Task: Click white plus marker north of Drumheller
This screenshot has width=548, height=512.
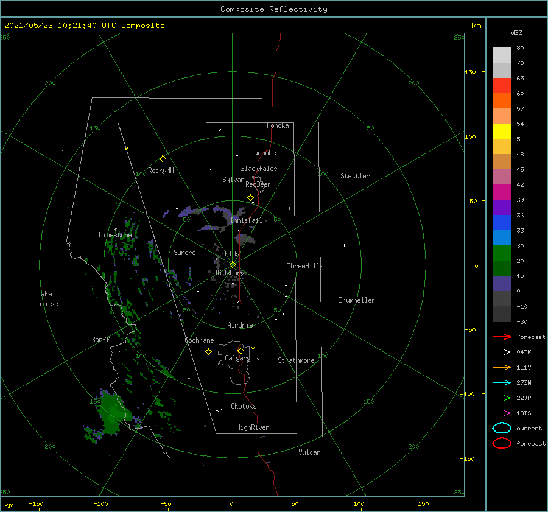Action: tap(344, 245)
